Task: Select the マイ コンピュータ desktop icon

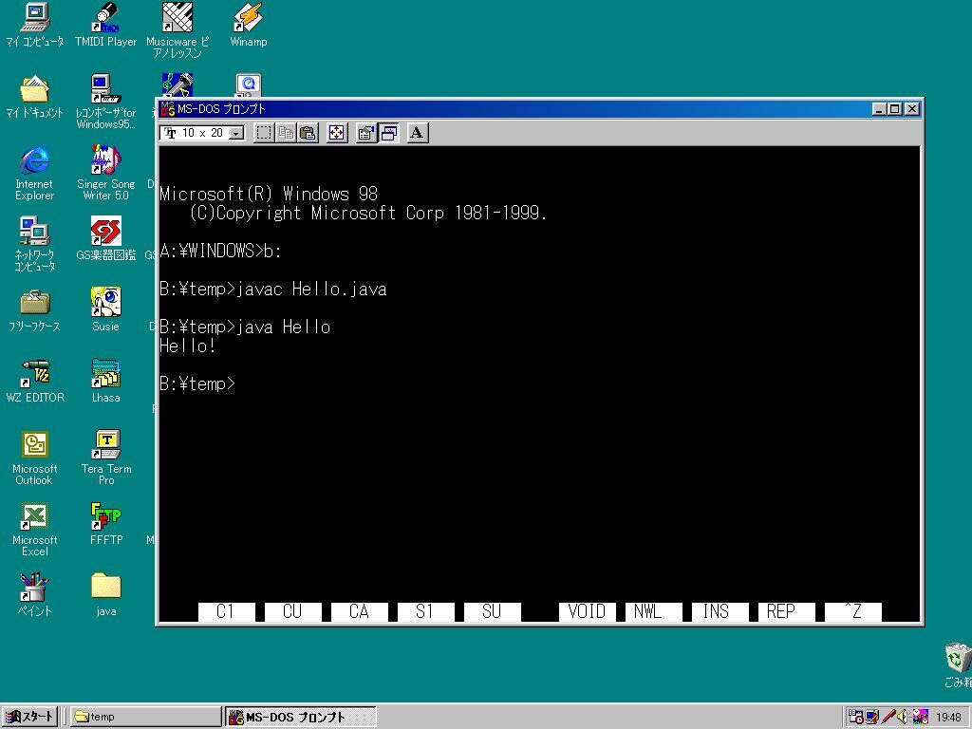Action: (35, 25)
